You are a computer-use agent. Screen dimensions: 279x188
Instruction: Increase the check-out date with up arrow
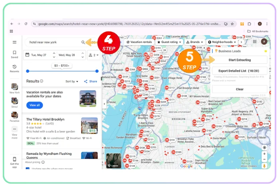[x=83, y=53]
